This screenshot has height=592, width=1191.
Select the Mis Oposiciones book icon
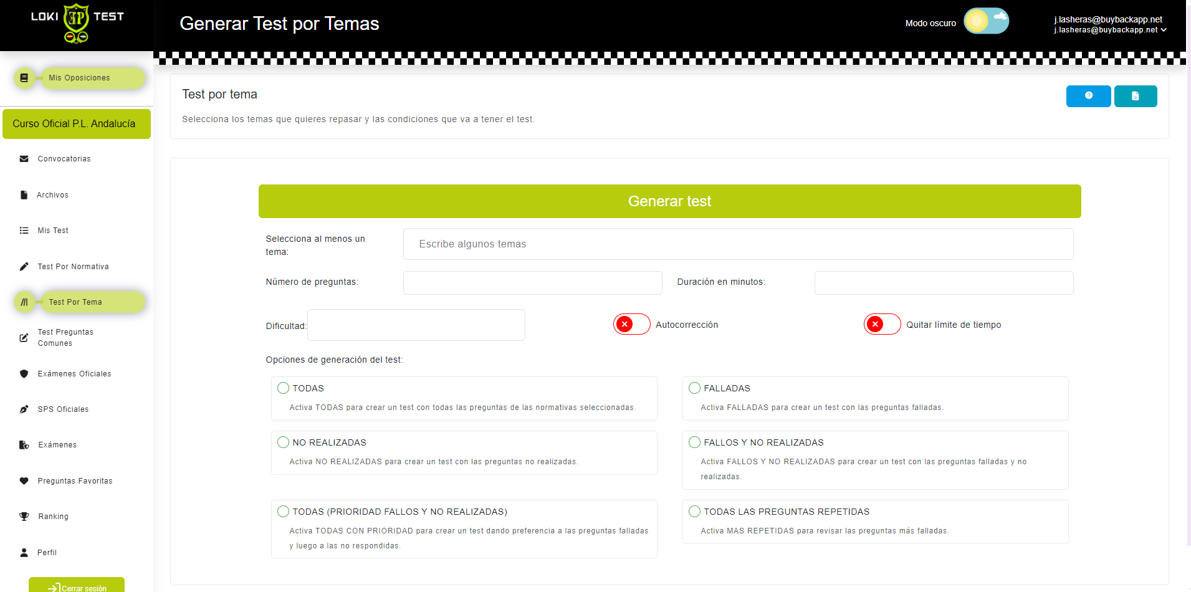click(24, 77)
